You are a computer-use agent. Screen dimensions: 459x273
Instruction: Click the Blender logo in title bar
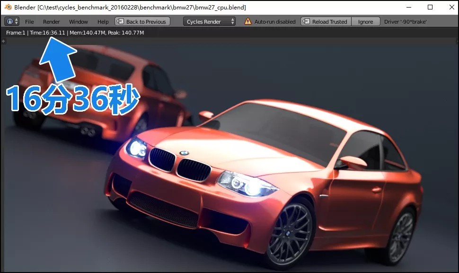click(x=8, y=7)
